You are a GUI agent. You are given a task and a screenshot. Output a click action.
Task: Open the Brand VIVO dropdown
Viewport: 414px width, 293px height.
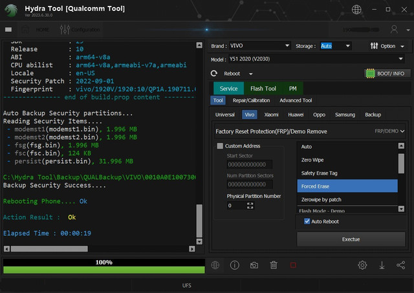pos(260,46)
